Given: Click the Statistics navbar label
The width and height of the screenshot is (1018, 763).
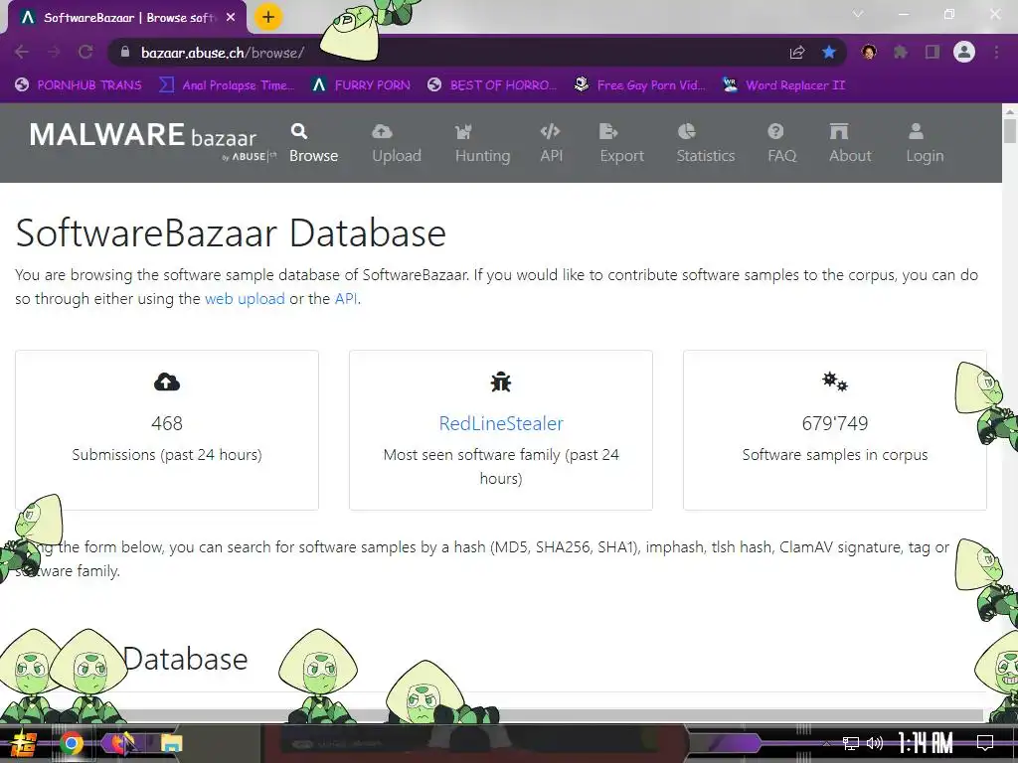Looking at the screenshot, I should tap(706, 156).
